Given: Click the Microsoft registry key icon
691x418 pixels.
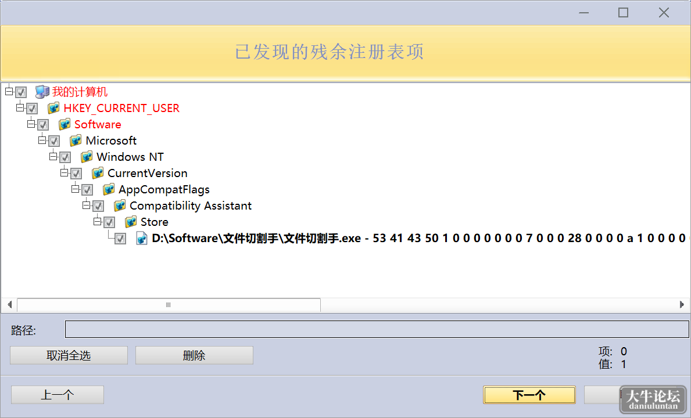Looking at the screenshot, I should 76,141.
